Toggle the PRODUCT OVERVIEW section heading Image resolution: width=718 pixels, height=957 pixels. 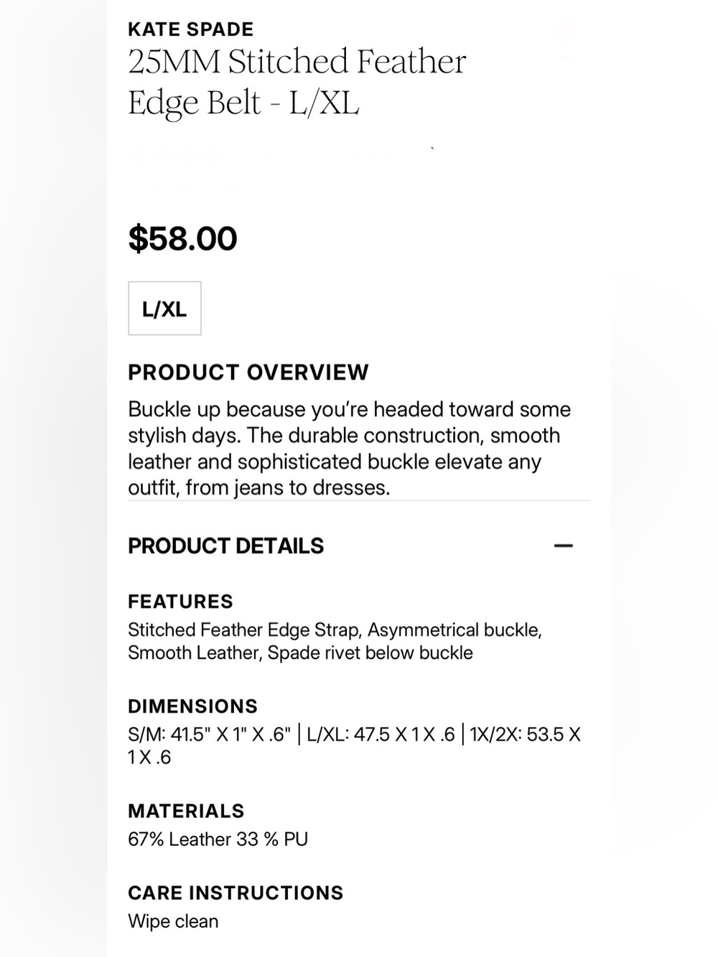(248, 372)
